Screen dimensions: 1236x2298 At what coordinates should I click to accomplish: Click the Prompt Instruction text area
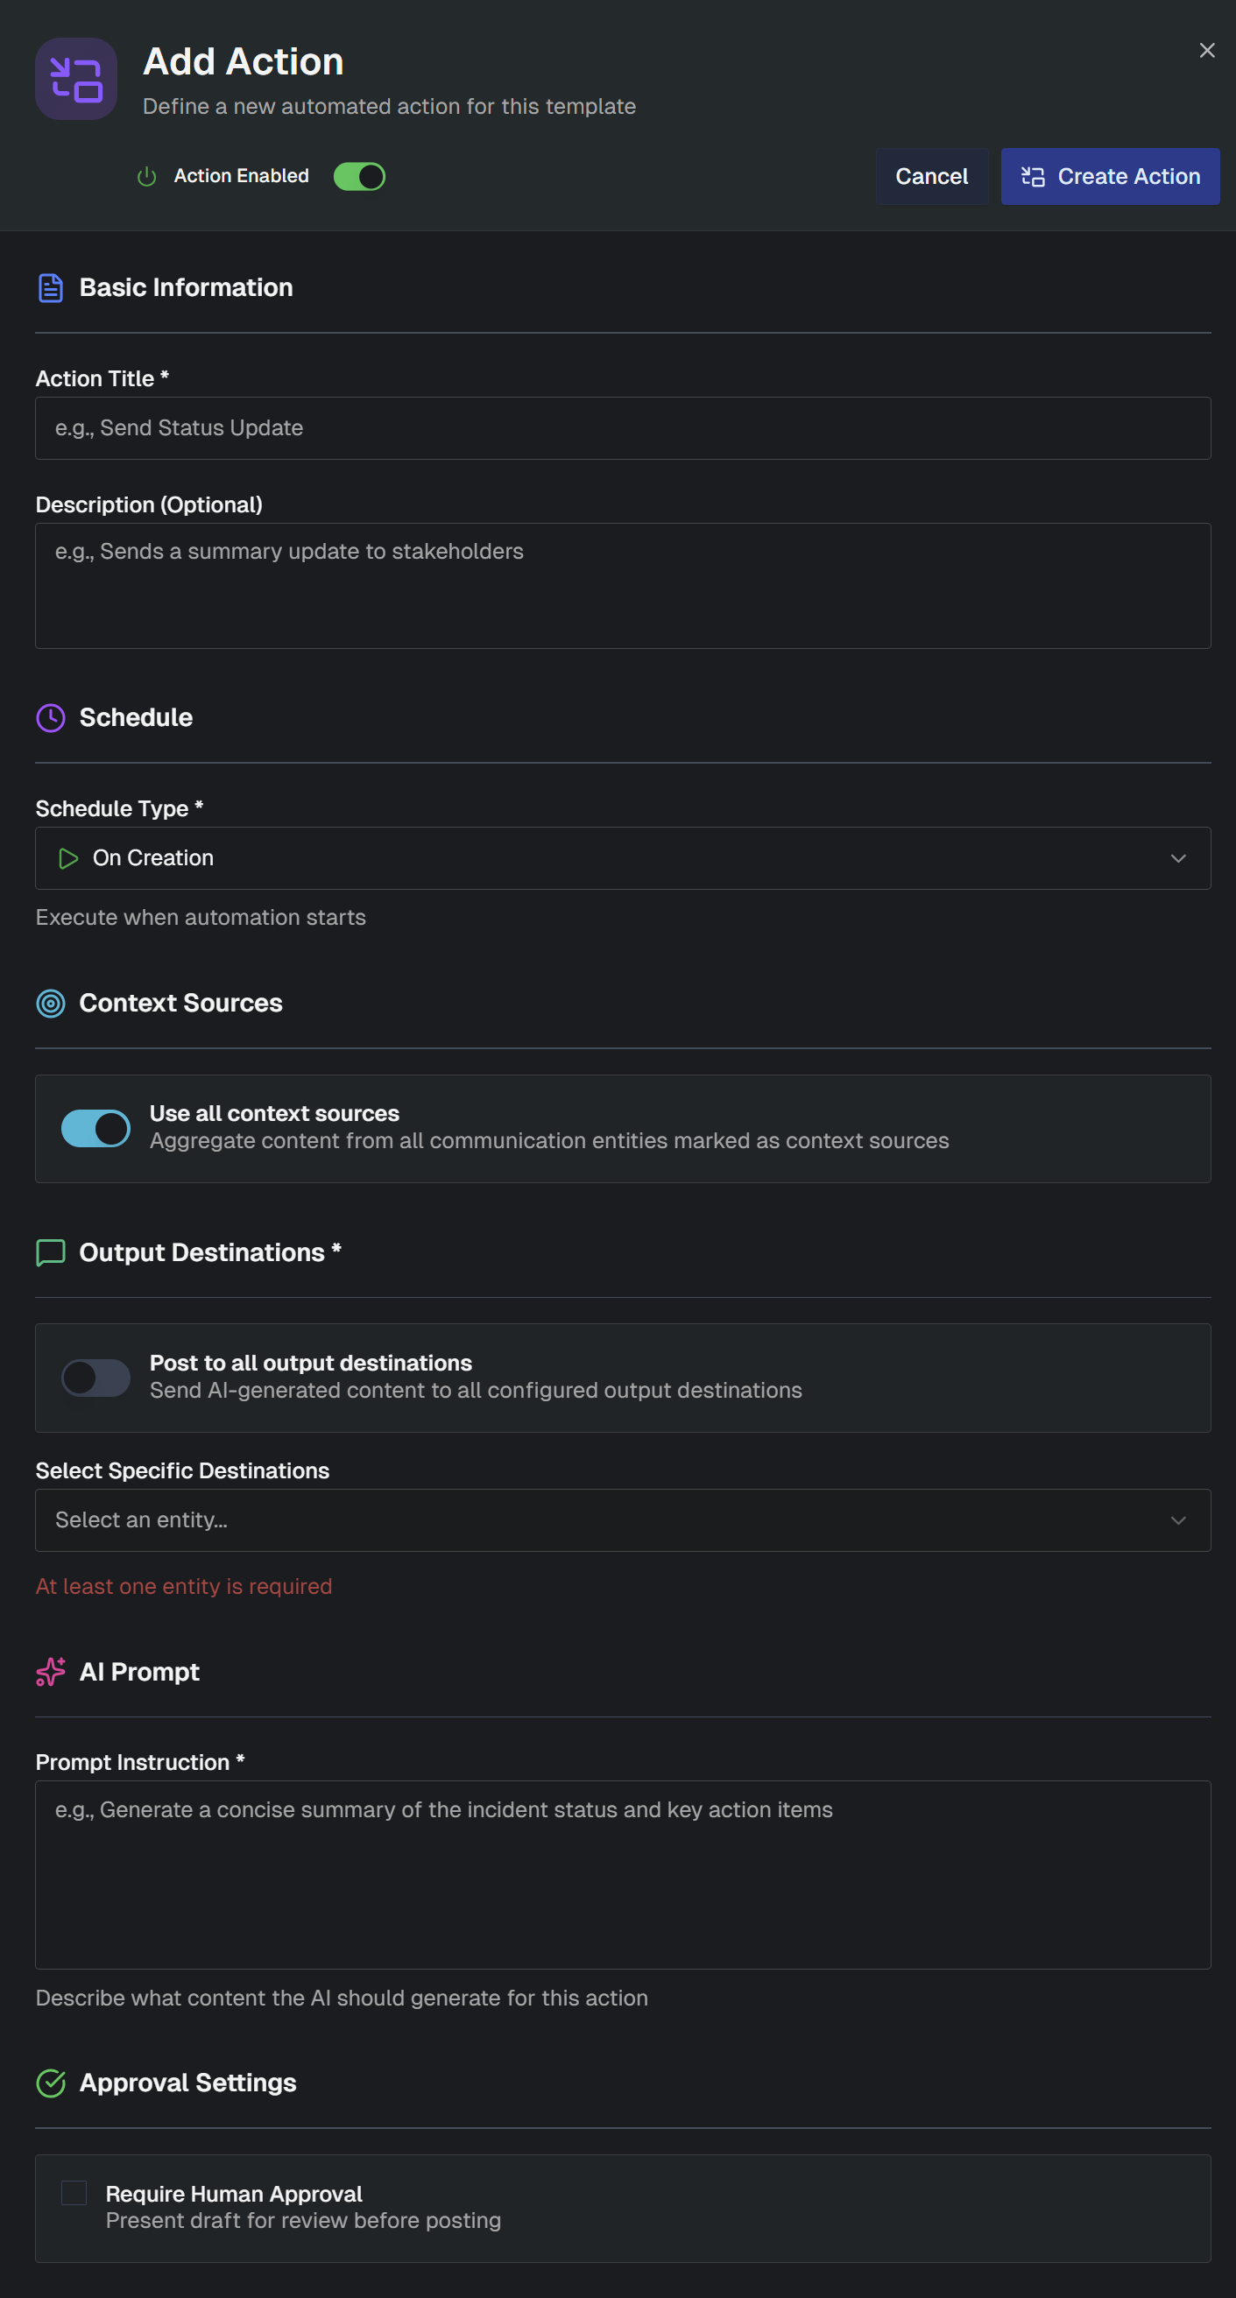(622, 1873)
